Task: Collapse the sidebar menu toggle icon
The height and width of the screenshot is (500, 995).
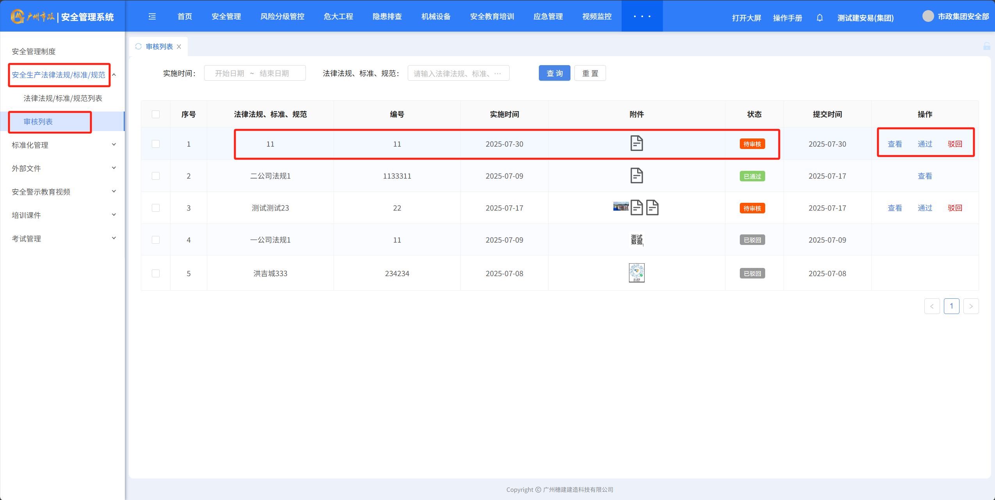Action: click(x=152, y=16)
